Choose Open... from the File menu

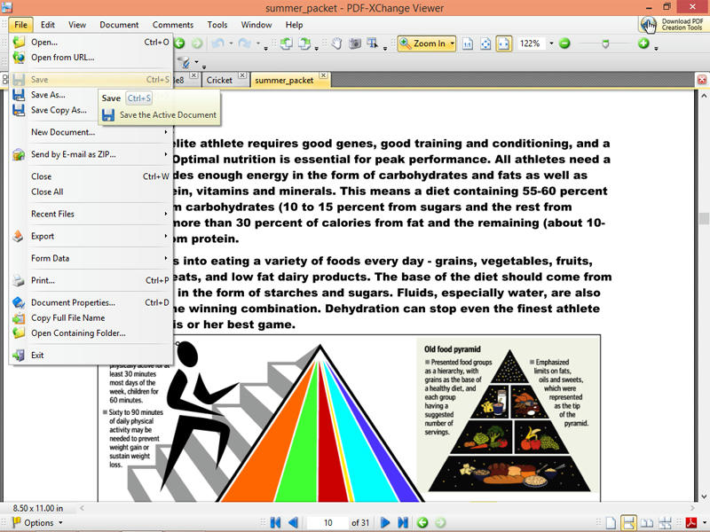pyautogui.click(x=91, y=42)
